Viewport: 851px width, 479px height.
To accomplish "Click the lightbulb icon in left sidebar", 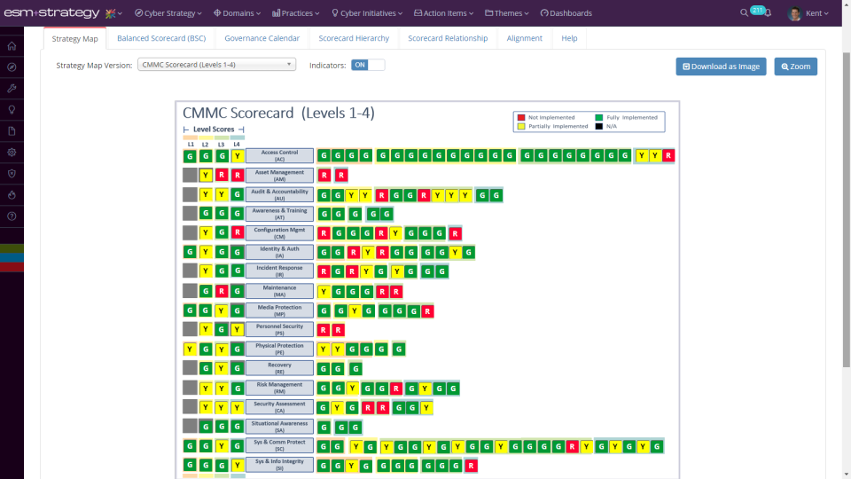I will pos(12,110).
